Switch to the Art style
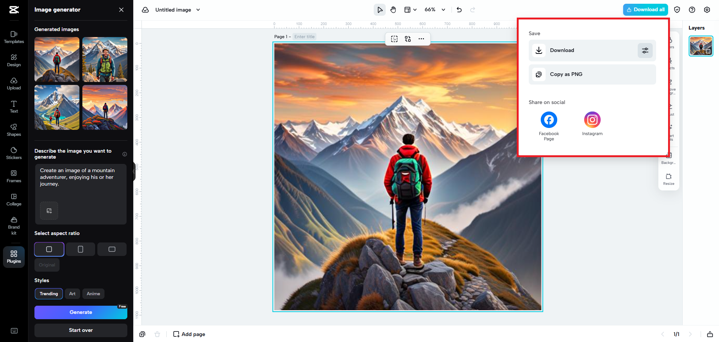 72,294
